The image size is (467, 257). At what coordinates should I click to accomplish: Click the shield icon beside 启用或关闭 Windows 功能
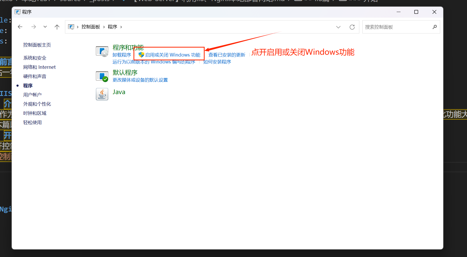coord(141,55)
